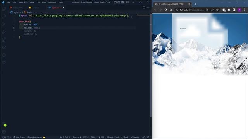The width and height of the screenshot is (248, 139).
Task: Open the Explorer view in activity bar
Action: coord(4,8)
